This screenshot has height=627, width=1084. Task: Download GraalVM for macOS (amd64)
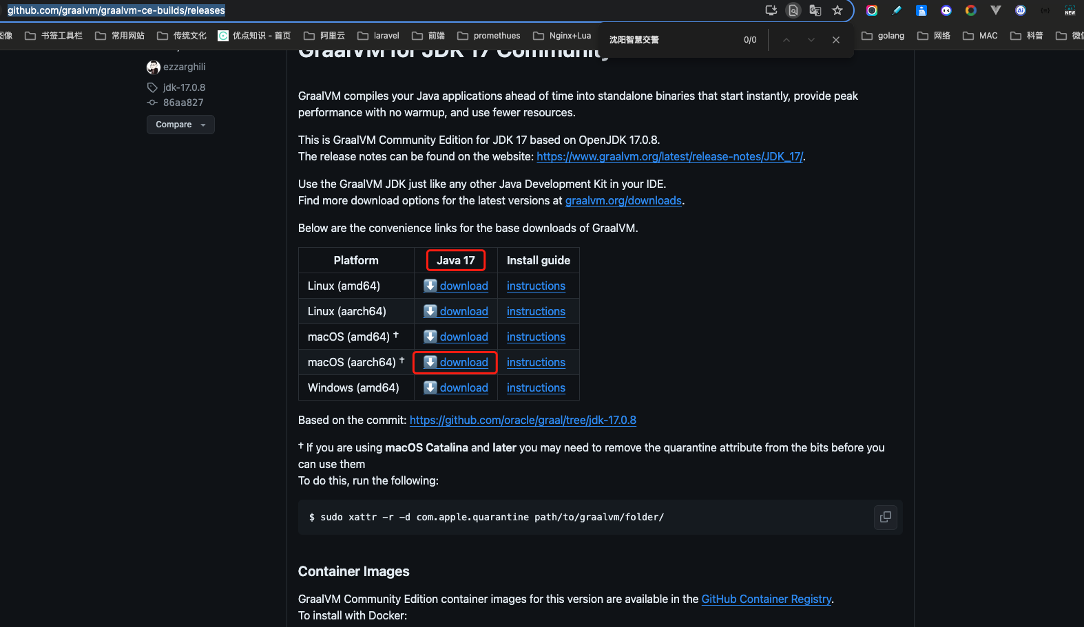coord(456,337)
